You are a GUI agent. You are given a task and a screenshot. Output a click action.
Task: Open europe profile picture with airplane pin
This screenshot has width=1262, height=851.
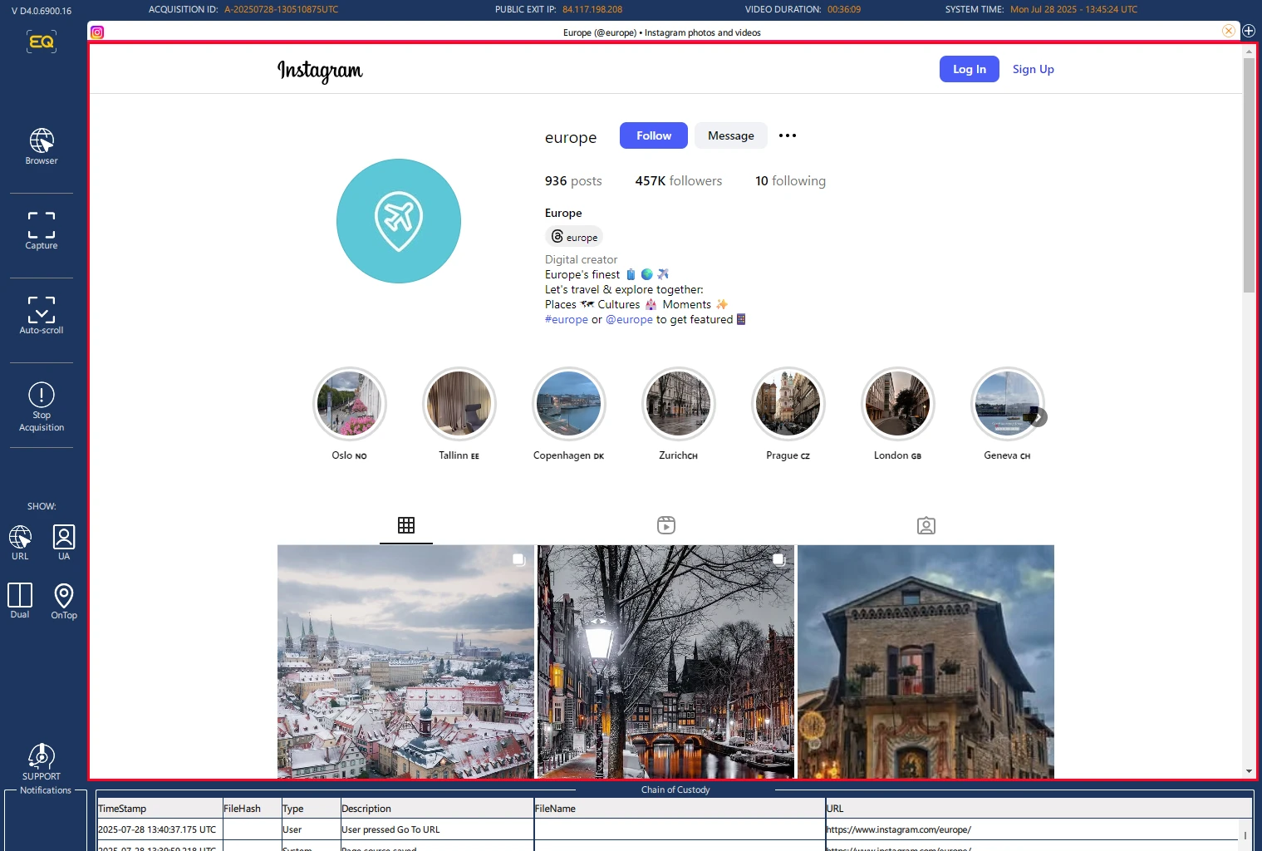(399, 221)
